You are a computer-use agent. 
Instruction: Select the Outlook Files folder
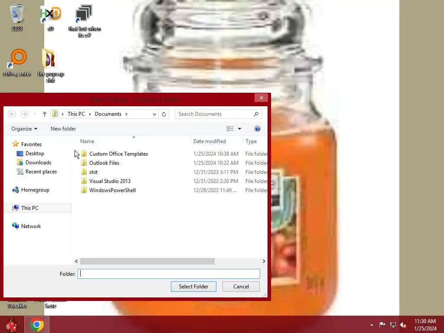point(104,163)
